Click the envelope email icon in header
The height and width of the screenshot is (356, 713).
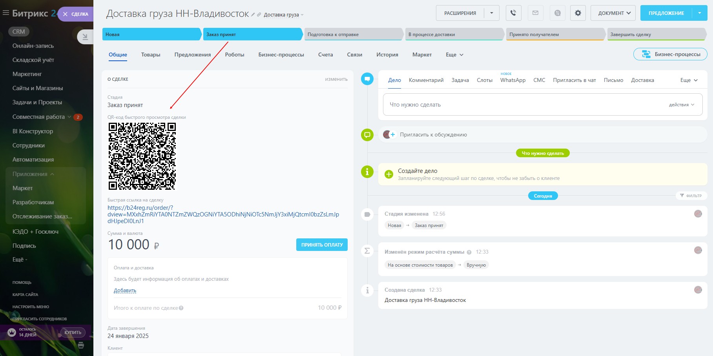click(535, 13)
